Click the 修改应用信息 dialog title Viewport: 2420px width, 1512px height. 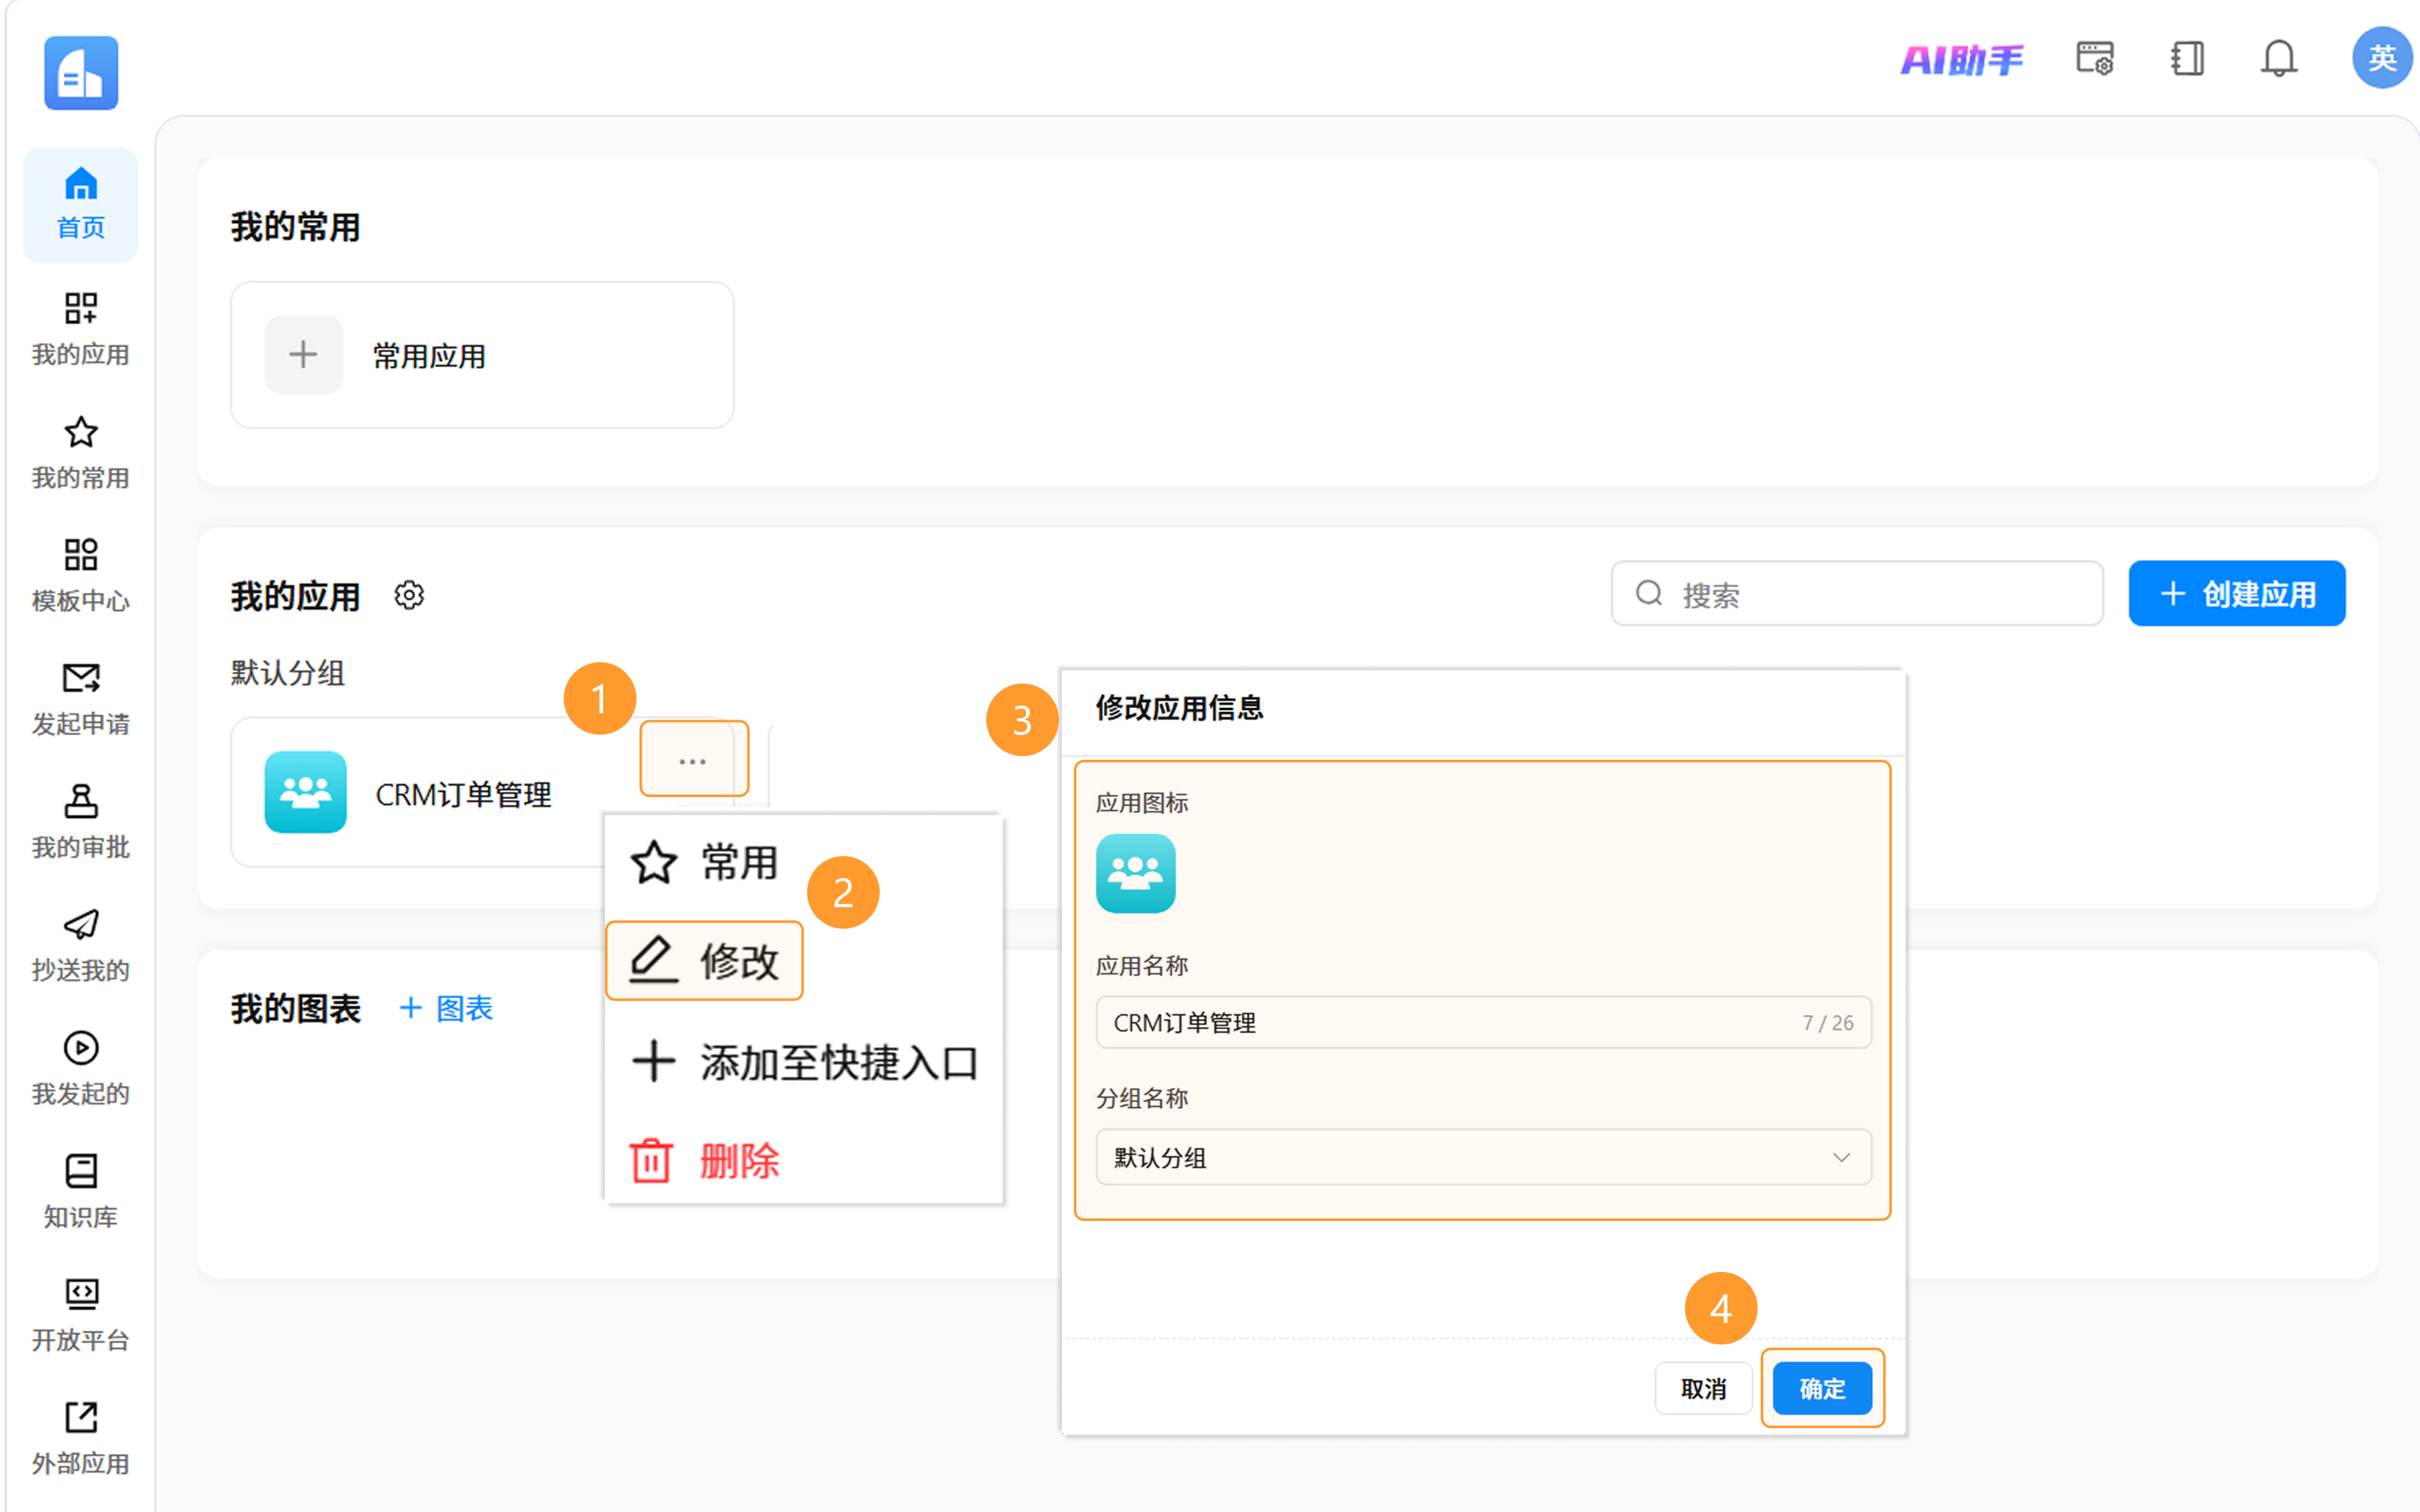[x=1179, y=708]
